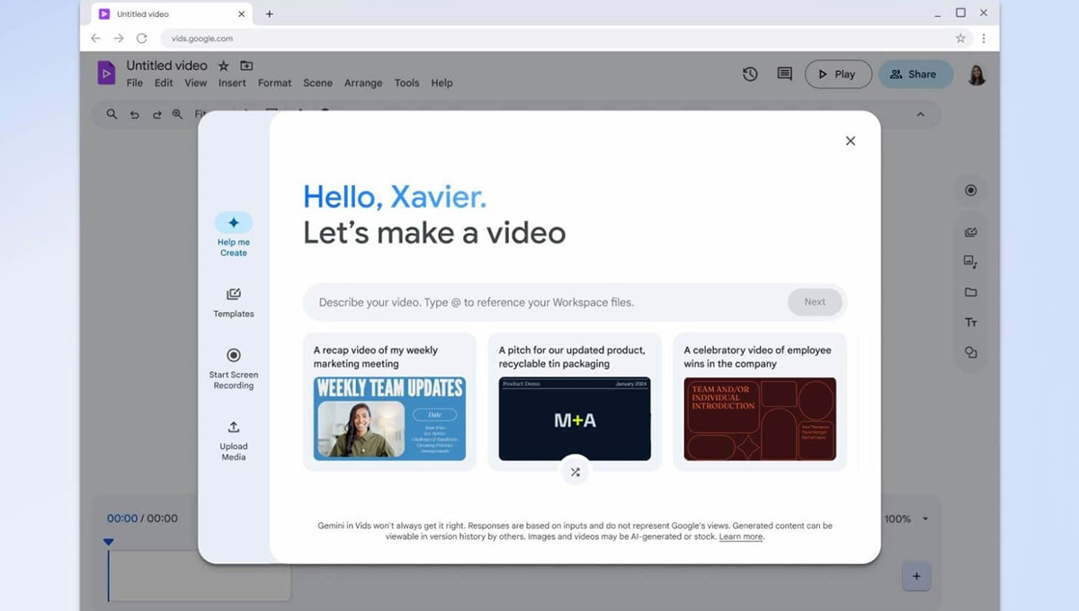
Task: Open the templates icon on right rail
Action: pos(971,232)
